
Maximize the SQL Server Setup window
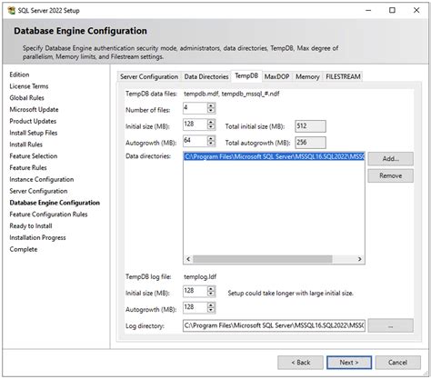tap(392, 10)
